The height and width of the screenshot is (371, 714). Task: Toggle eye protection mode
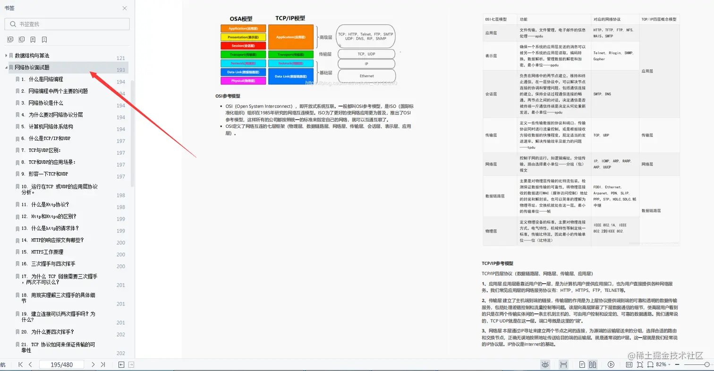point(545,364)
